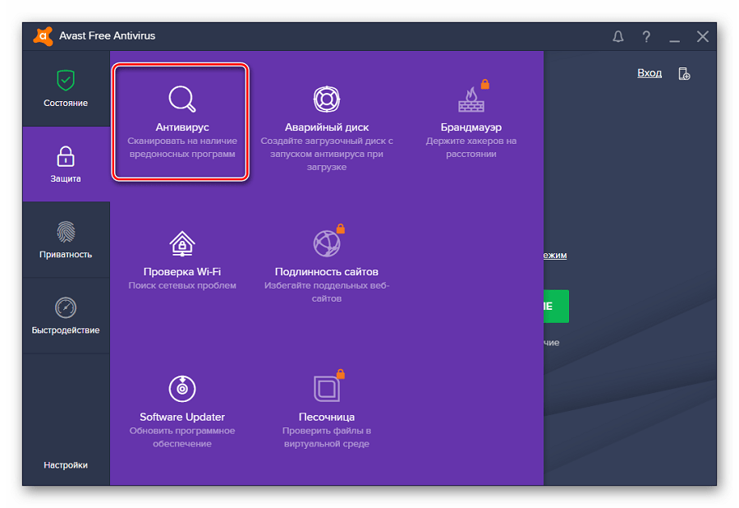Screen dimensions: 739x508
Task: Click the Avast logo icon
Action: 44,36
